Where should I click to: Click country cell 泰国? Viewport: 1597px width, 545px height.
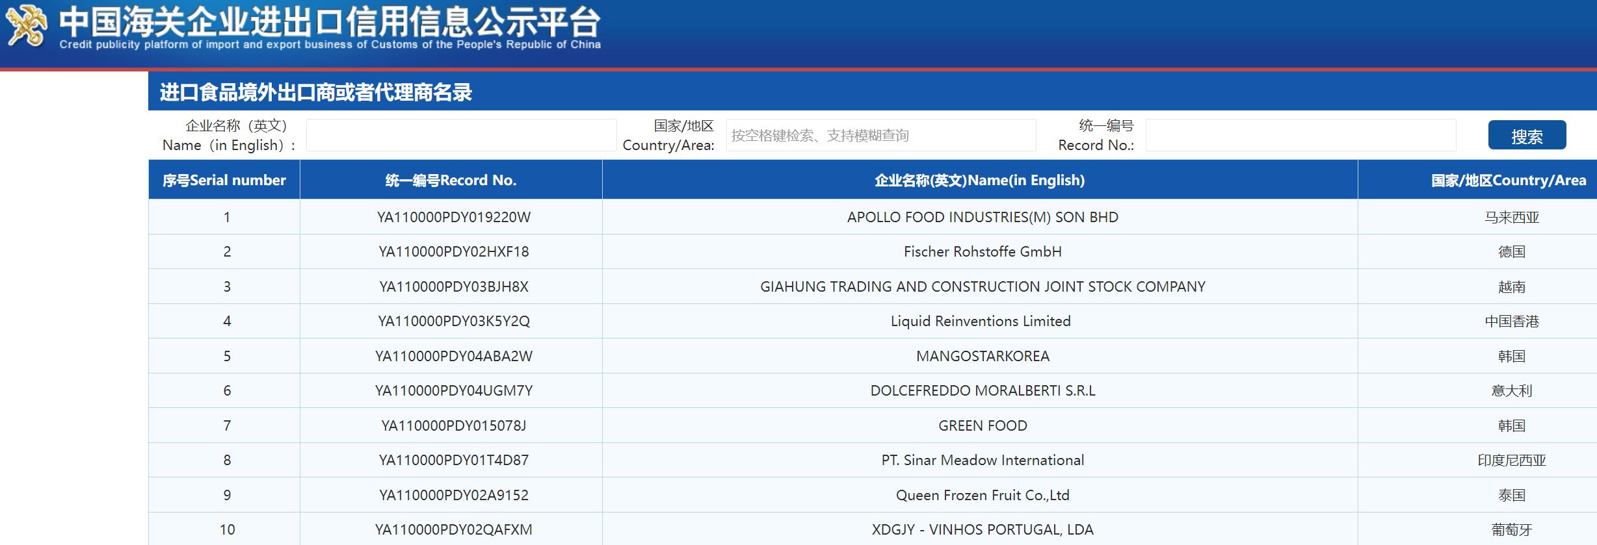point(1512,495)
